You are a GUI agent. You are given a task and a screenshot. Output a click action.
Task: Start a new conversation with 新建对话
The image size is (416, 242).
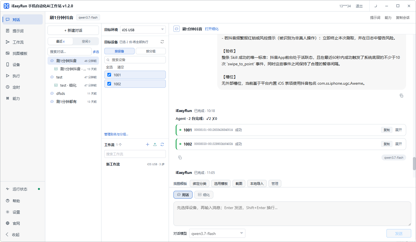click(73, 30)
